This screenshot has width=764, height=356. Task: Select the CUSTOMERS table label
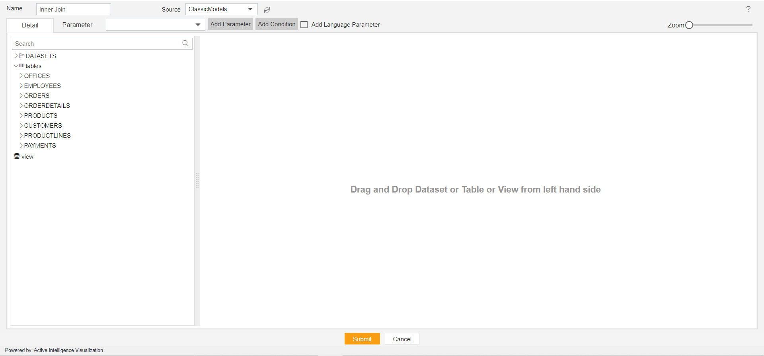(43, 125)
